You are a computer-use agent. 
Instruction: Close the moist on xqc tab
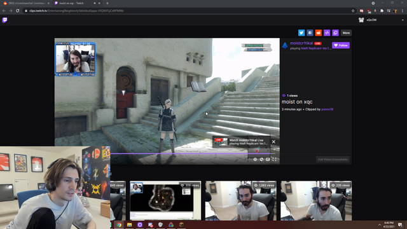(99, 3)
